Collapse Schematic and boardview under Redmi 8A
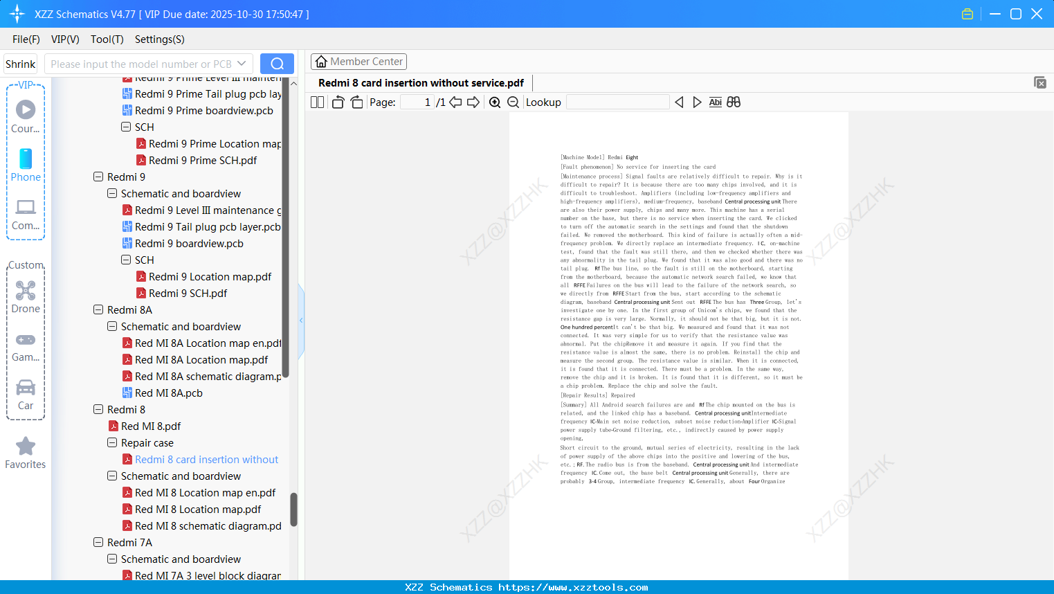 click(112, 326)
